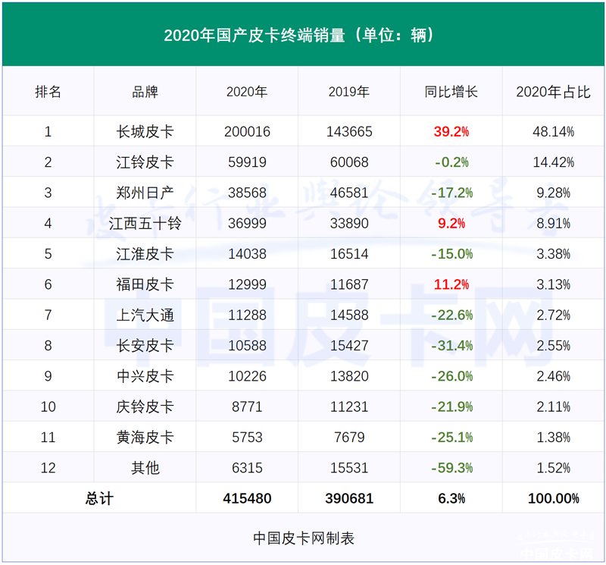Click brand cell '江西五十铃'

tap(145, 223)
